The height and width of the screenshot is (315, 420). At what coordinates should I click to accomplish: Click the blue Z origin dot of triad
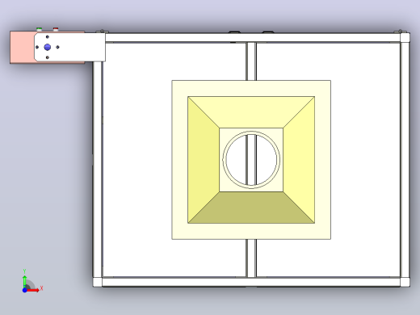point(24,290)
